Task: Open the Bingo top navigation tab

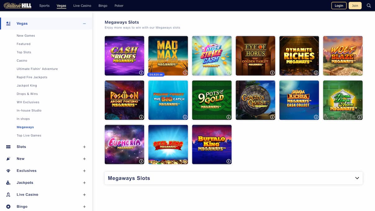Action: point(103,6)
